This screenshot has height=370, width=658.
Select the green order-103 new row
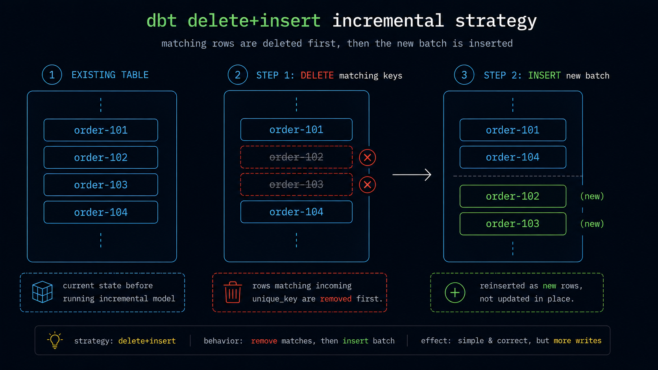[513, 224]
